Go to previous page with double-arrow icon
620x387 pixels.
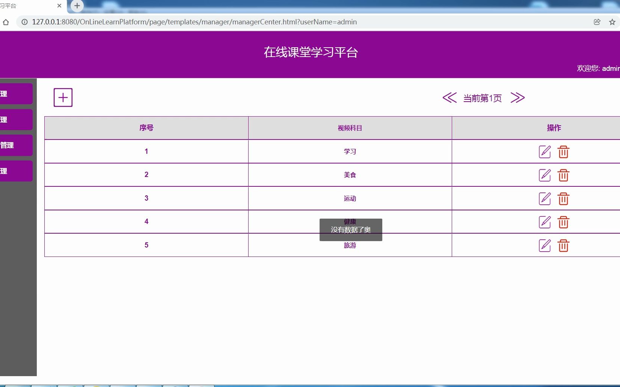(450, 98)
